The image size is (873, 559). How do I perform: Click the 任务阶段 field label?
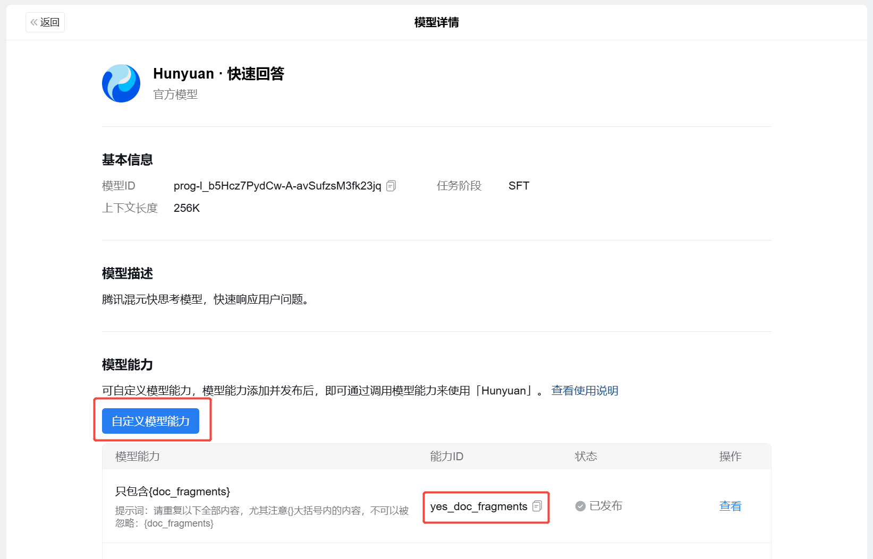[459, 186]
